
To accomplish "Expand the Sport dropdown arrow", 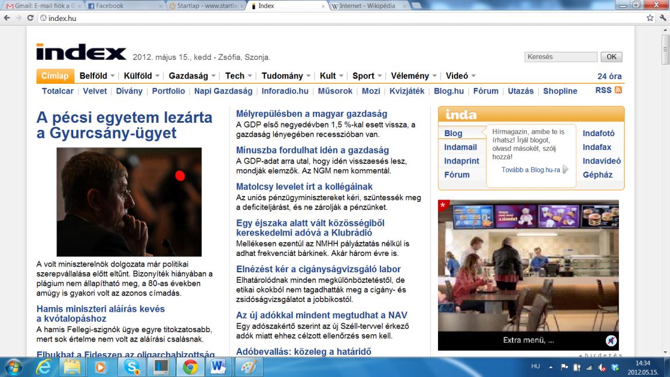I will point(379,76).
